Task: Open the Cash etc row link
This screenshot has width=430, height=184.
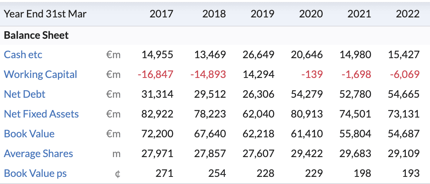Action: [x=23, y=55]
